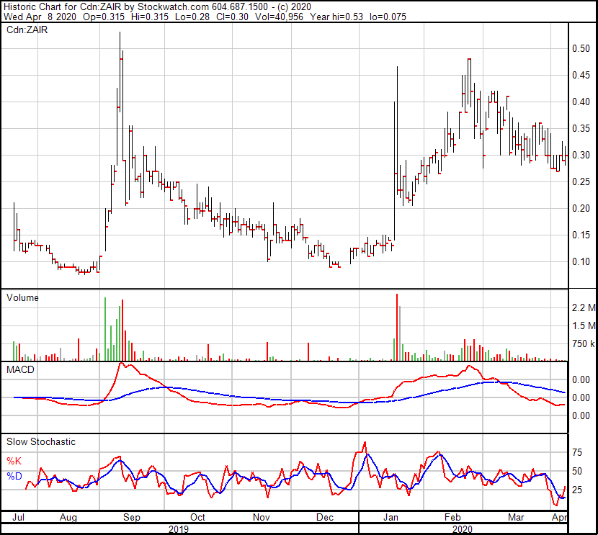Click the 0.15 price axis label
Viewport: 598px width, 535px height.
[581, 235]
